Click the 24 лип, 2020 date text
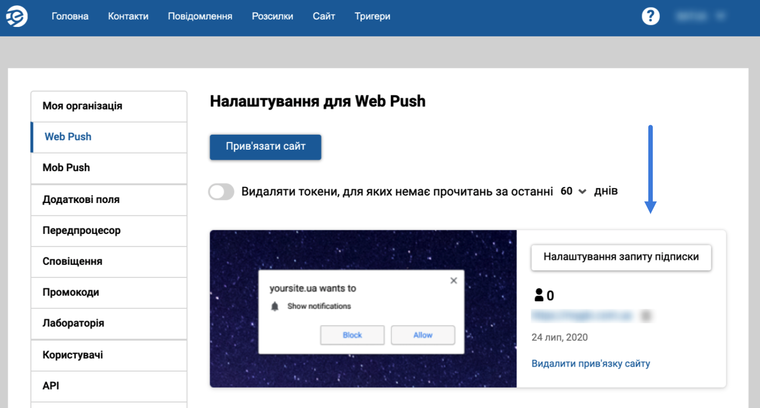This screenshot has width=760, height=408. pos(560,338)
